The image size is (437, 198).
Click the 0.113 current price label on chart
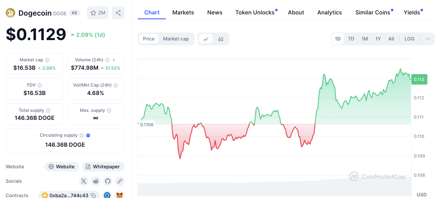419,79
